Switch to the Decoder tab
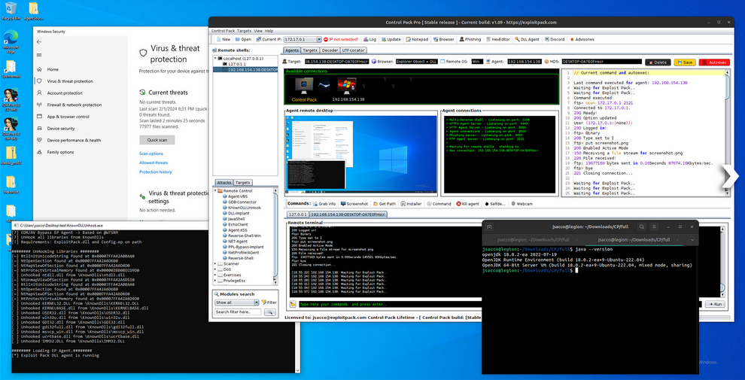This screenshot has width=745, height=380. point(329,50)
